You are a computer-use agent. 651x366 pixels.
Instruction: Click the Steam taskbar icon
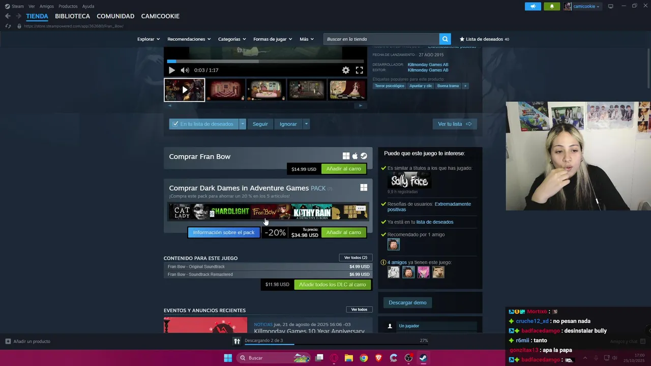coord(423,358)
